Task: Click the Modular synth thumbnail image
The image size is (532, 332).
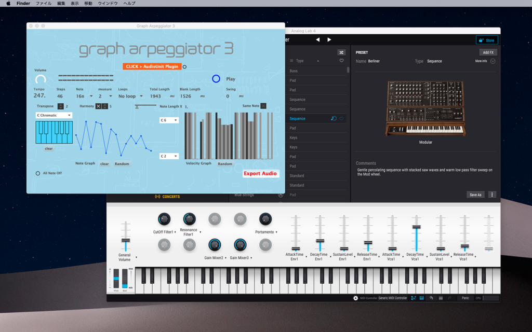Action: 425,108
